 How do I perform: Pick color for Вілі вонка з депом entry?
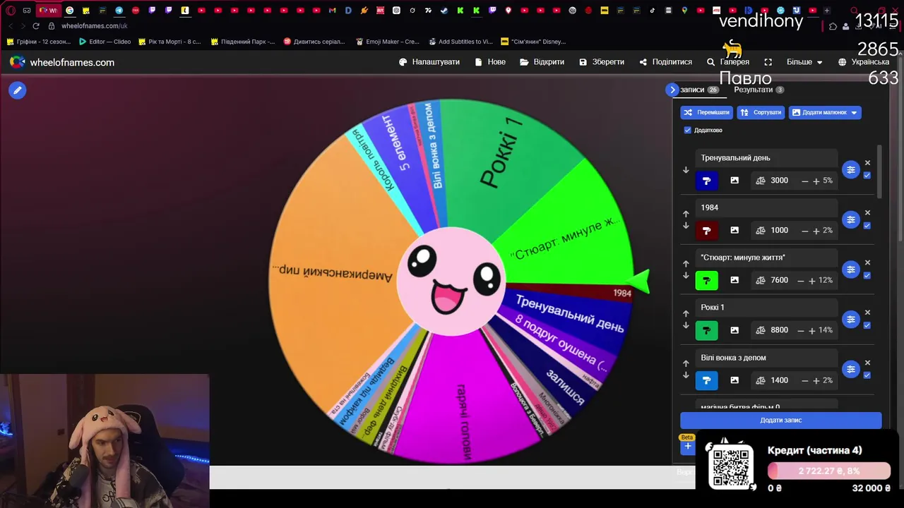click(707, 380)
